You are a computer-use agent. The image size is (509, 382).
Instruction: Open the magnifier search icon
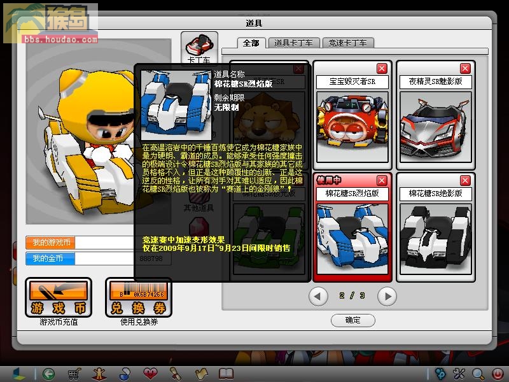478,374
